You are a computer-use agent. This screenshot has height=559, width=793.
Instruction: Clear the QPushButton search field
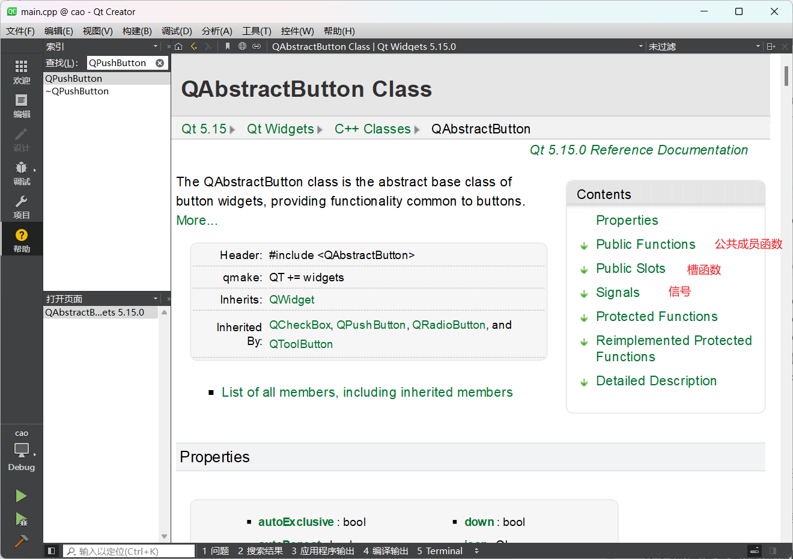[x=160, y=63]
